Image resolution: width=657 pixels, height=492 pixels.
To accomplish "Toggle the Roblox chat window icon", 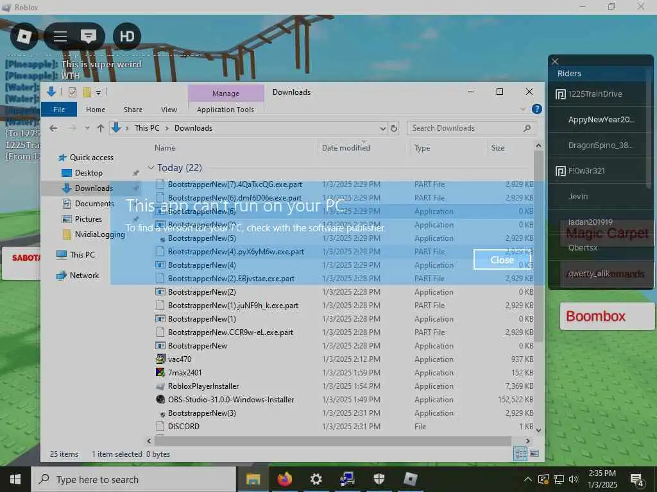I will click(89, 37).
